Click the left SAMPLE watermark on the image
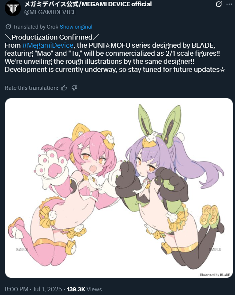This screenshot has height=295, width=235. tap(22, 250)
